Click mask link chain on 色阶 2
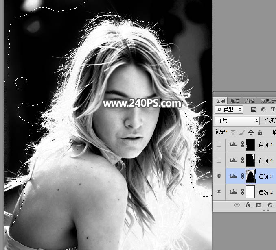Screen dimensions: 276x250 click(242, 192)
